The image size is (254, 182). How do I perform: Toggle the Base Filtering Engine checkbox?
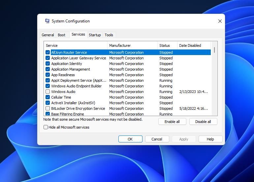[48, 114]
